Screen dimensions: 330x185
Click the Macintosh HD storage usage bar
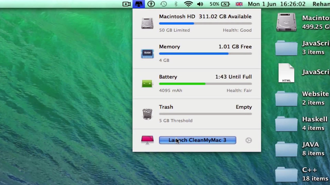pos(205,23)
